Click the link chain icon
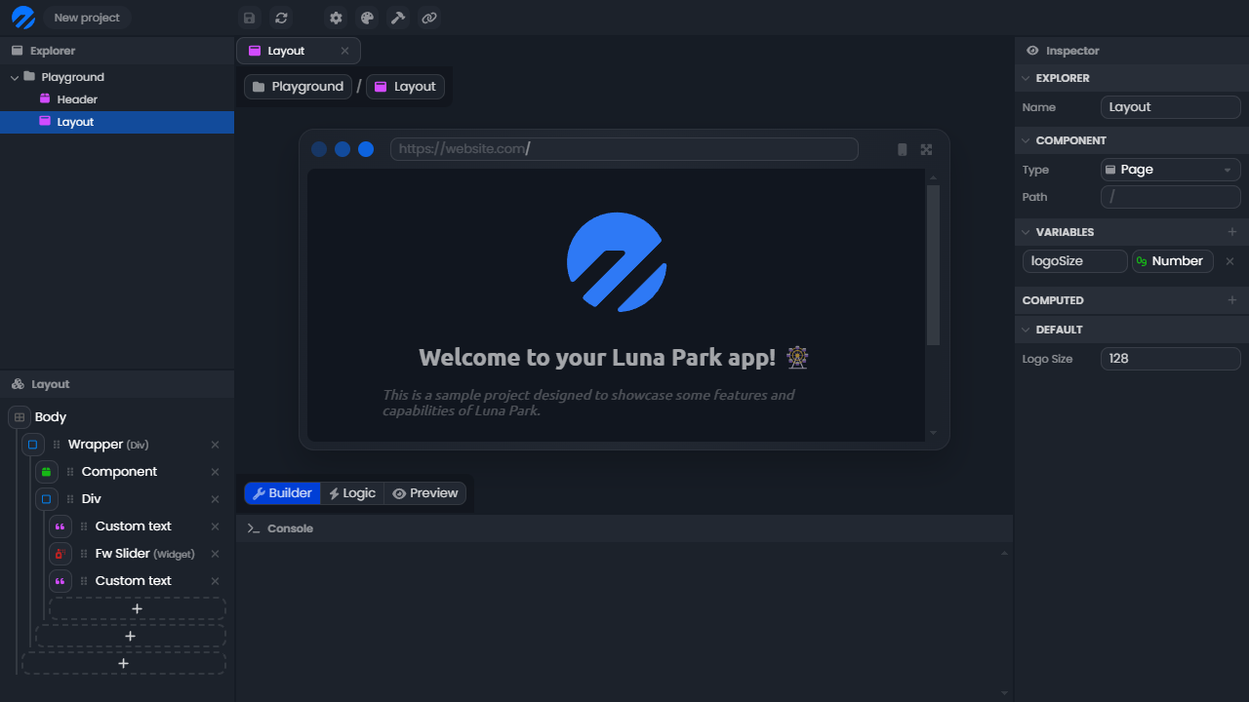The image size is (1249, 702). (428, 18)
